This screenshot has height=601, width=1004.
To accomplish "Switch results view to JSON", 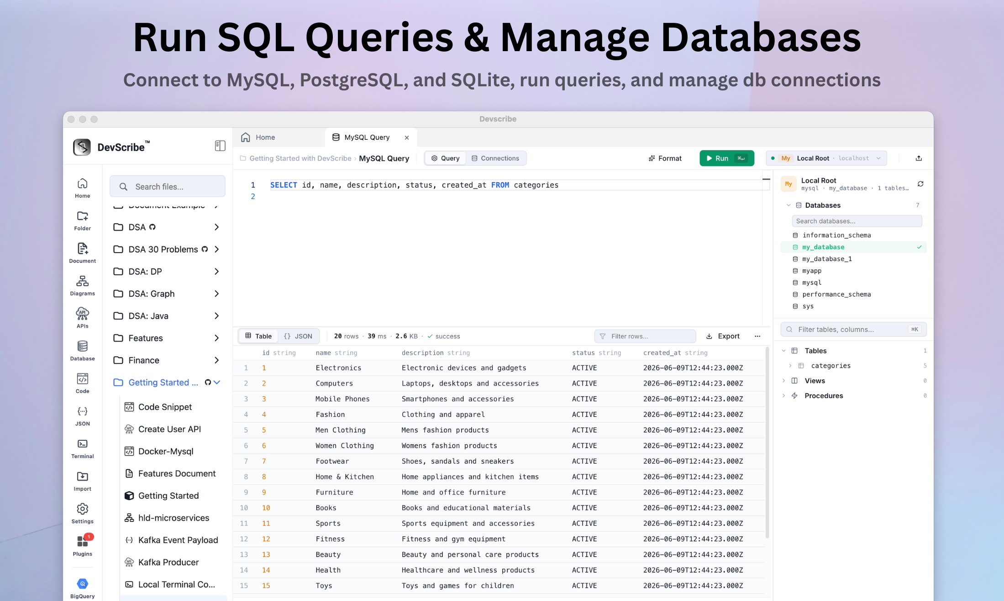I will (x=298, y=336).
